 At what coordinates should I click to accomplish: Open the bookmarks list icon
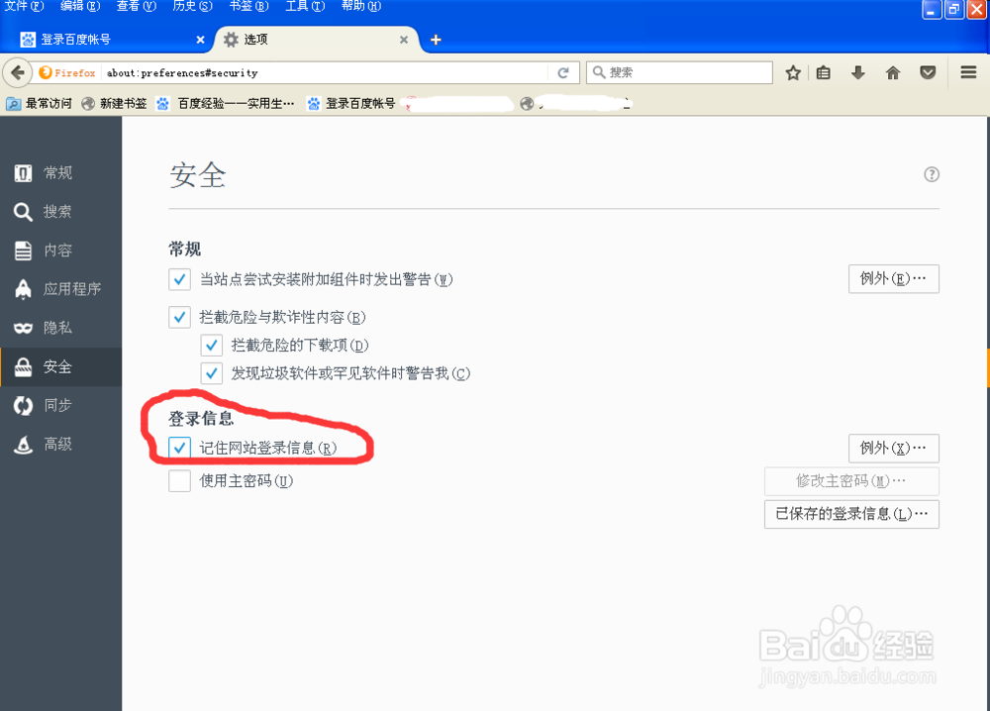coord(824,72)
